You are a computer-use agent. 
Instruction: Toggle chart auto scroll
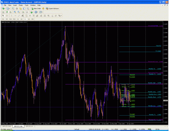pos(23,12)
